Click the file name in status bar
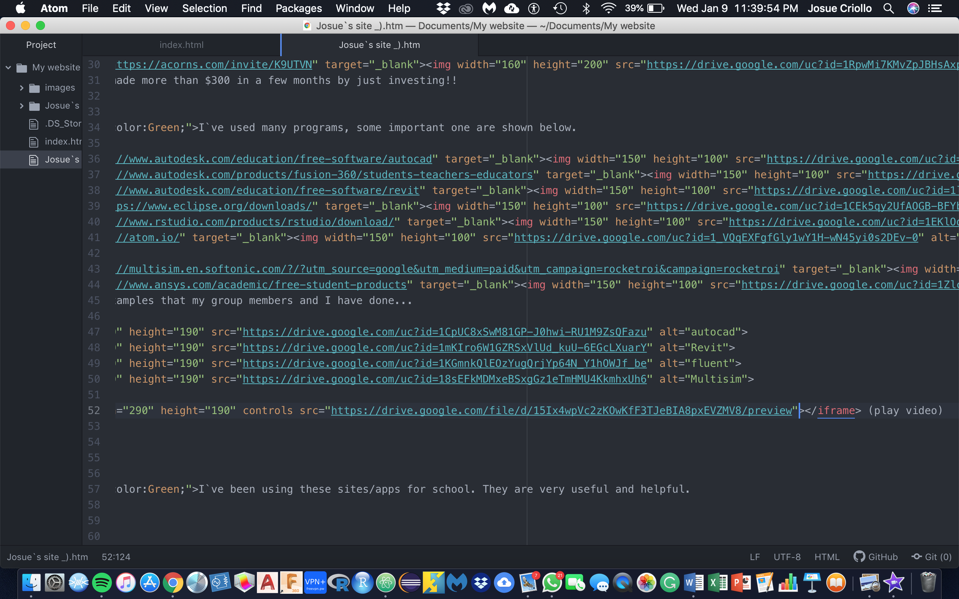Image resolution: width=959 pixels, height=599 pixels. (47, 557)
